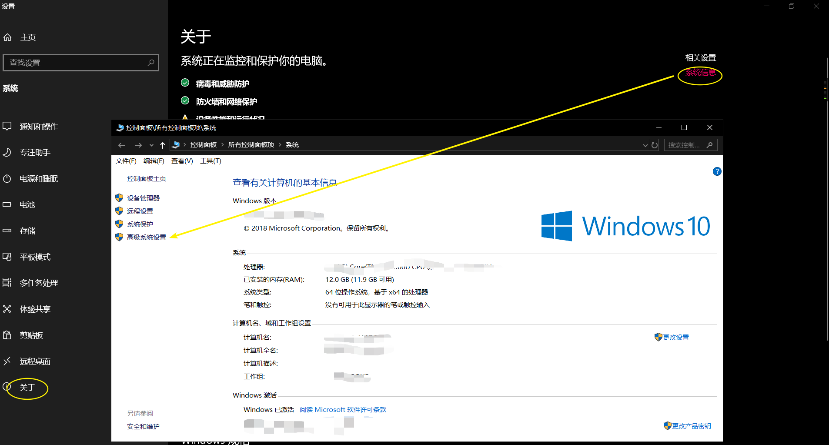Expand chevron before 控制面板 breadcrumb
The width and height of the screenshot is (829, 445).
[x=185, y=144]
